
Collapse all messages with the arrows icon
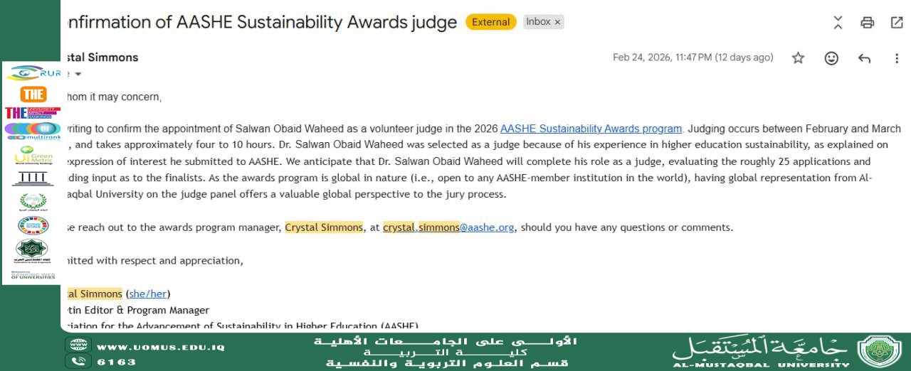(838, 23)
